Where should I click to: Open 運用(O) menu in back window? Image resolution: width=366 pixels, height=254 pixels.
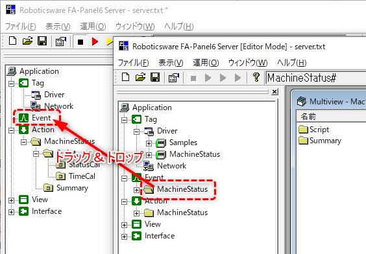(x=93, y=27)
